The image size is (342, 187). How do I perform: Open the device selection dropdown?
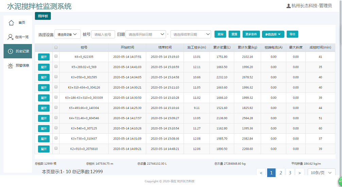[x=68, y=34]
